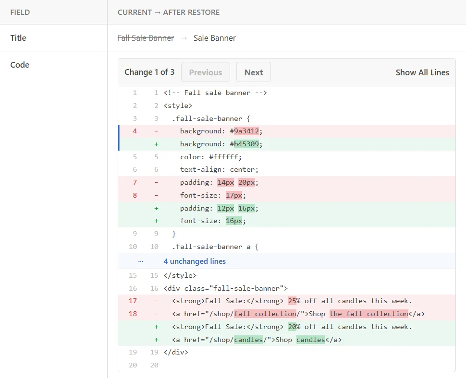
Task: Click removed link line 'Shop the fall collection'
Action: (x=287, y=314)
